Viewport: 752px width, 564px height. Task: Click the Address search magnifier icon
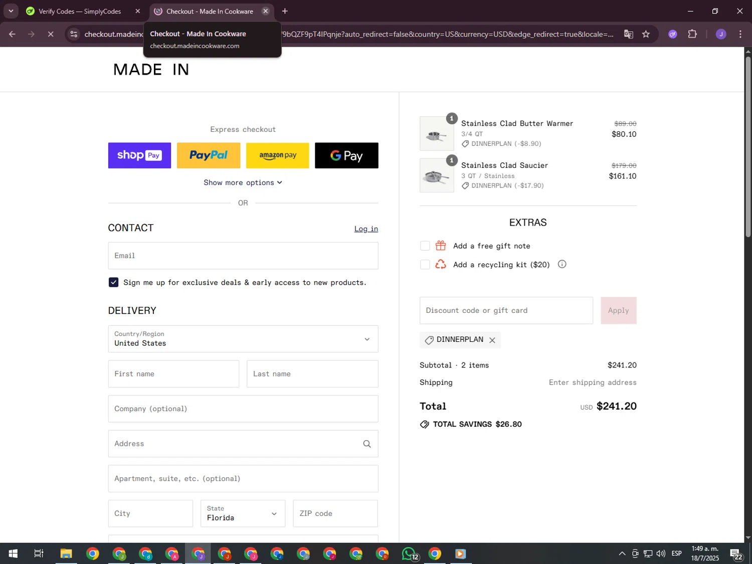[367, 444]
